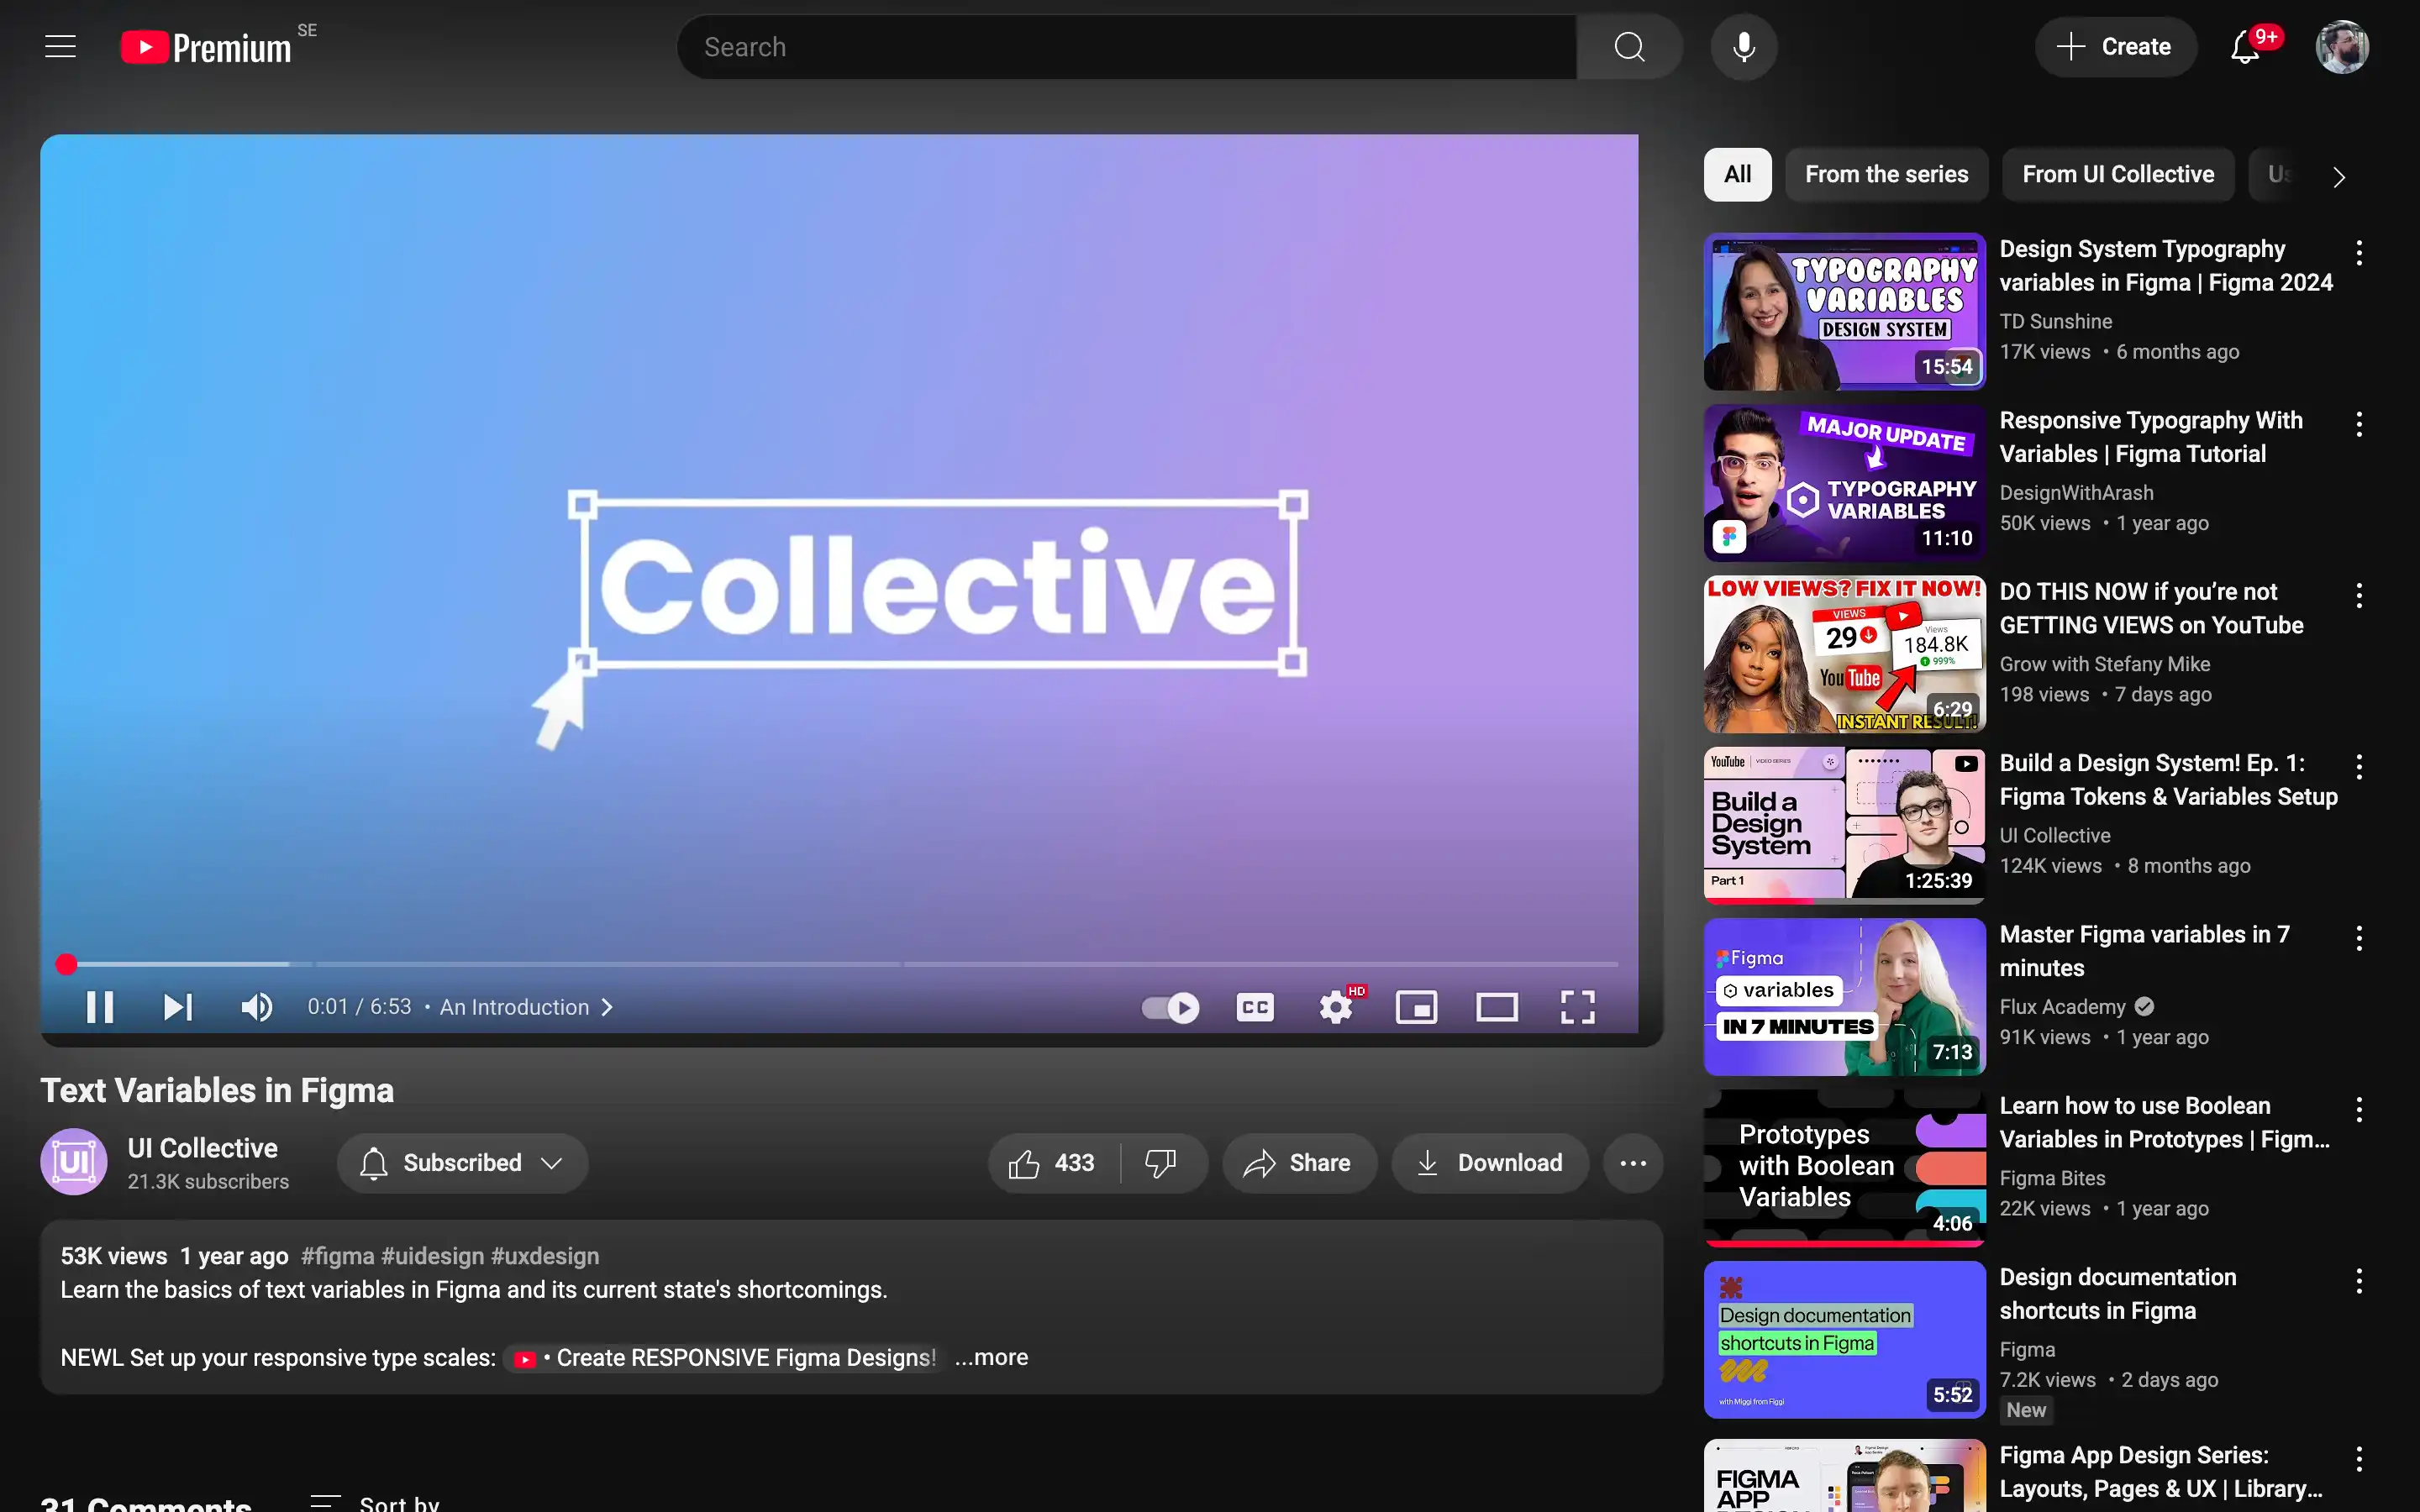The height and width of the screenshot is (1512, 2420).
Task: Click the search magnifier button
Action: (x=1629, y=47)
